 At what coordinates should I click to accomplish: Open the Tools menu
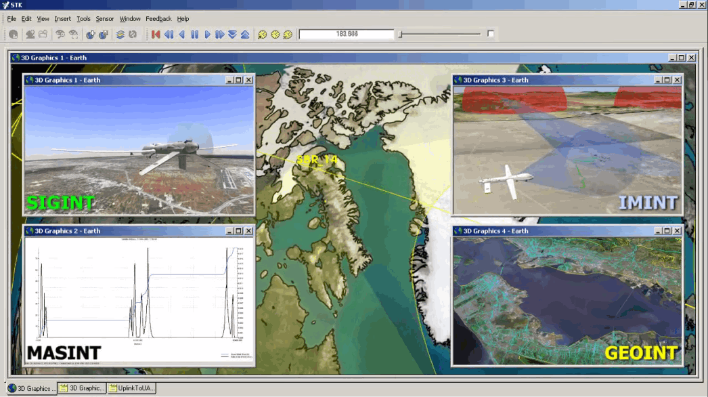tap(83, 19)
